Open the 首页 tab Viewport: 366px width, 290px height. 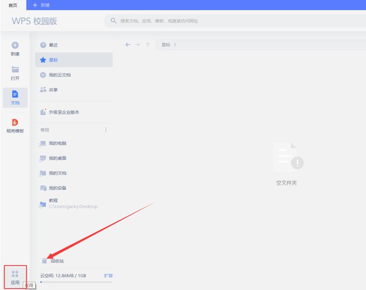click(x=13, y=5)
